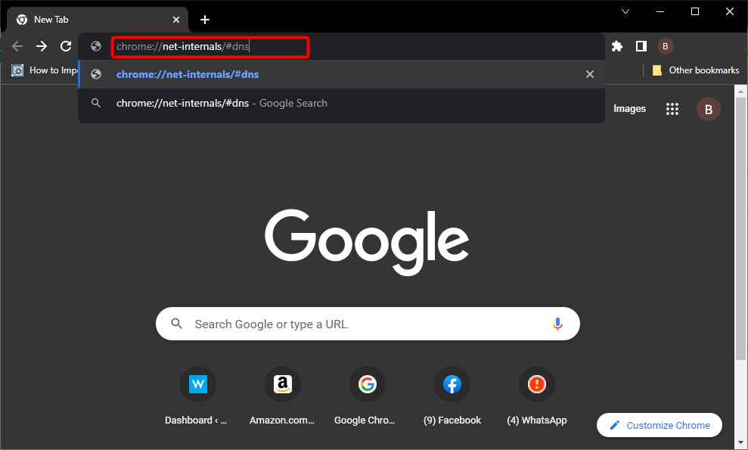Click the scrollbar up arrow
Viewport: 748px width, 450px height.
(x=740, y=91)
